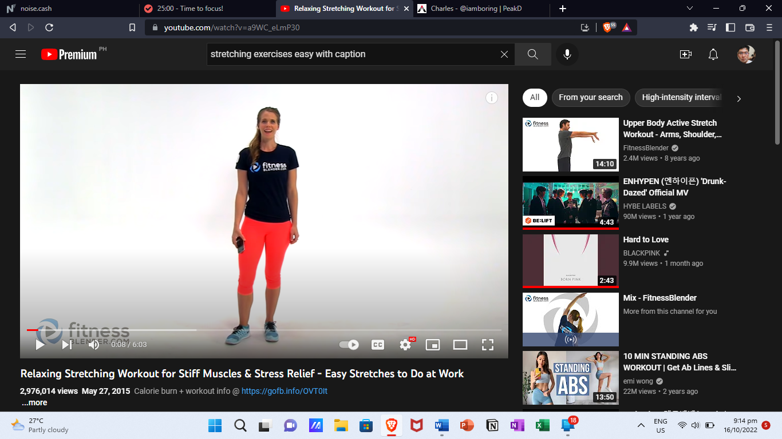Image resolution: width=782 pixels, height=439 pixels.
Task: Open the emi wong channel name
Action: tap(639, 381)
